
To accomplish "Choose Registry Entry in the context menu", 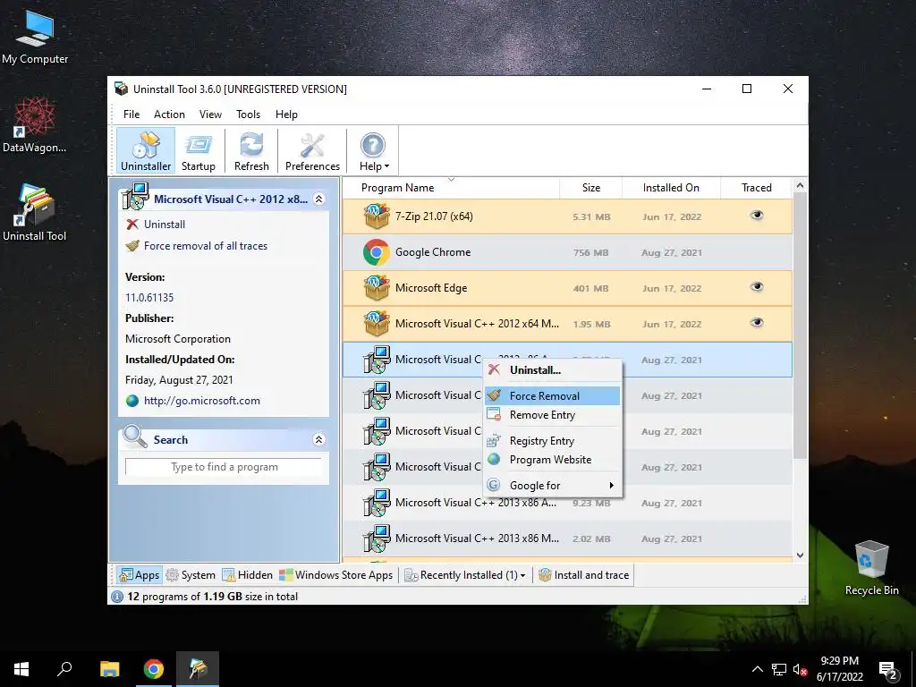I will tap(553, 440).
